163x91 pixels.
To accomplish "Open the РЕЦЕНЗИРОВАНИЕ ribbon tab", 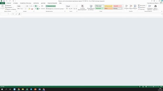I will [52, 3].
